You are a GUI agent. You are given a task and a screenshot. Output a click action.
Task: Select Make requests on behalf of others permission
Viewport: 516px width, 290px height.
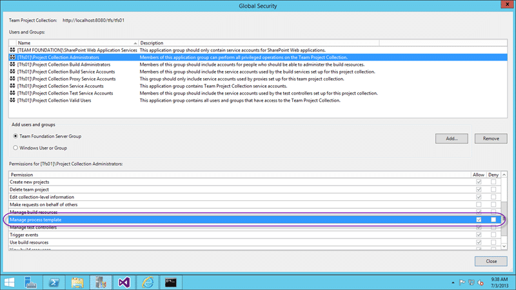(x=255, y=204)
